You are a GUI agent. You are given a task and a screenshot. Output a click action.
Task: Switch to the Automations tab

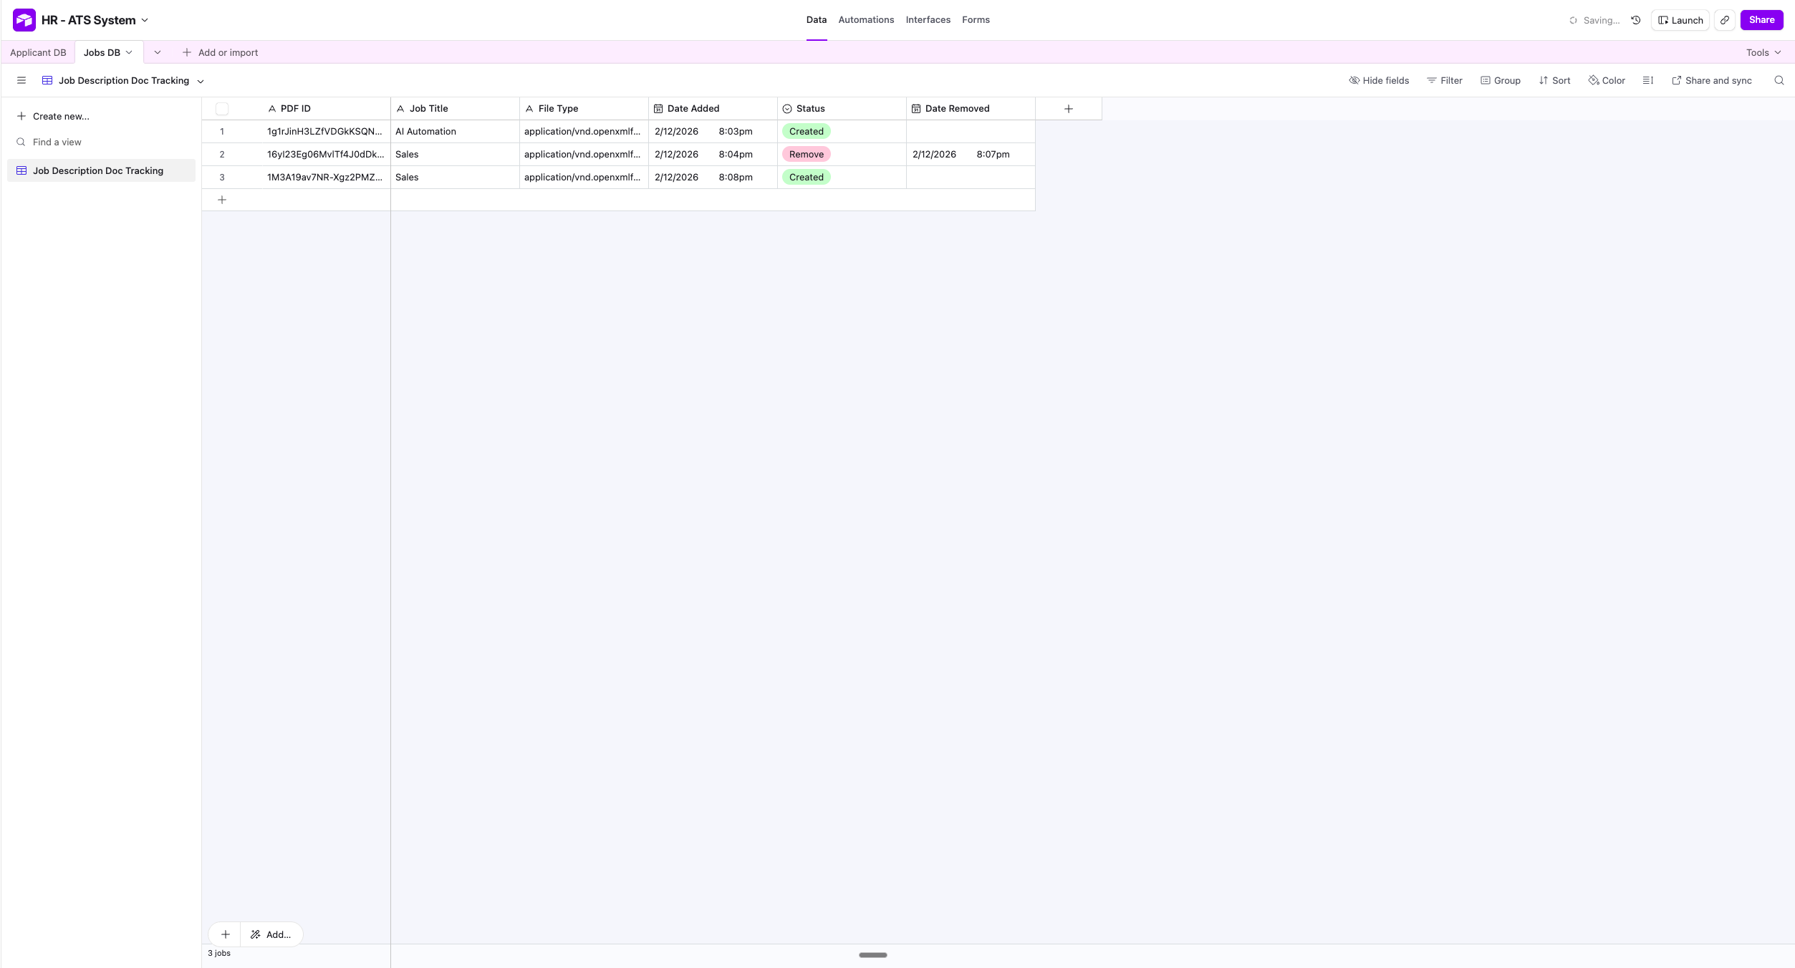866,20
